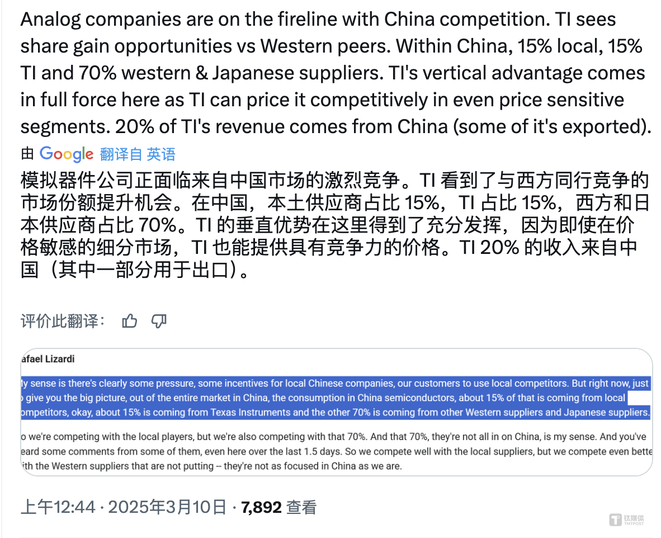Click the English tweet text starting with Analog companies
Image resolution: width=661 pixels, height=538 pixels.
[x=336, y=73]
